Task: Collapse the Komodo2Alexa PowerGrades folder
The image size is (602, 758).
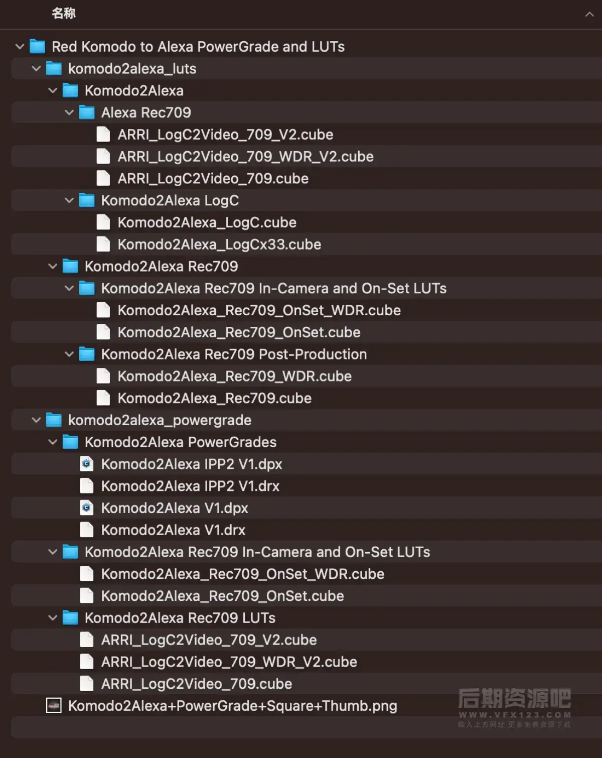Action: pyautogui.click(x=53, y=442)
